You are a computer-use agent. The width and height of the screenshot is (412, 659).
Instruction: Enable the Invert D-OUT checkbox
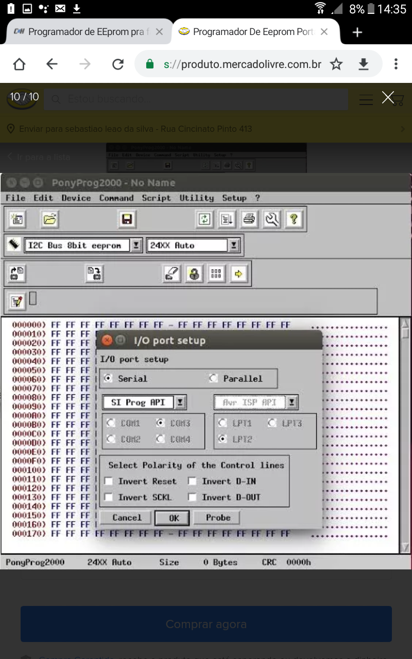(192, 497)
